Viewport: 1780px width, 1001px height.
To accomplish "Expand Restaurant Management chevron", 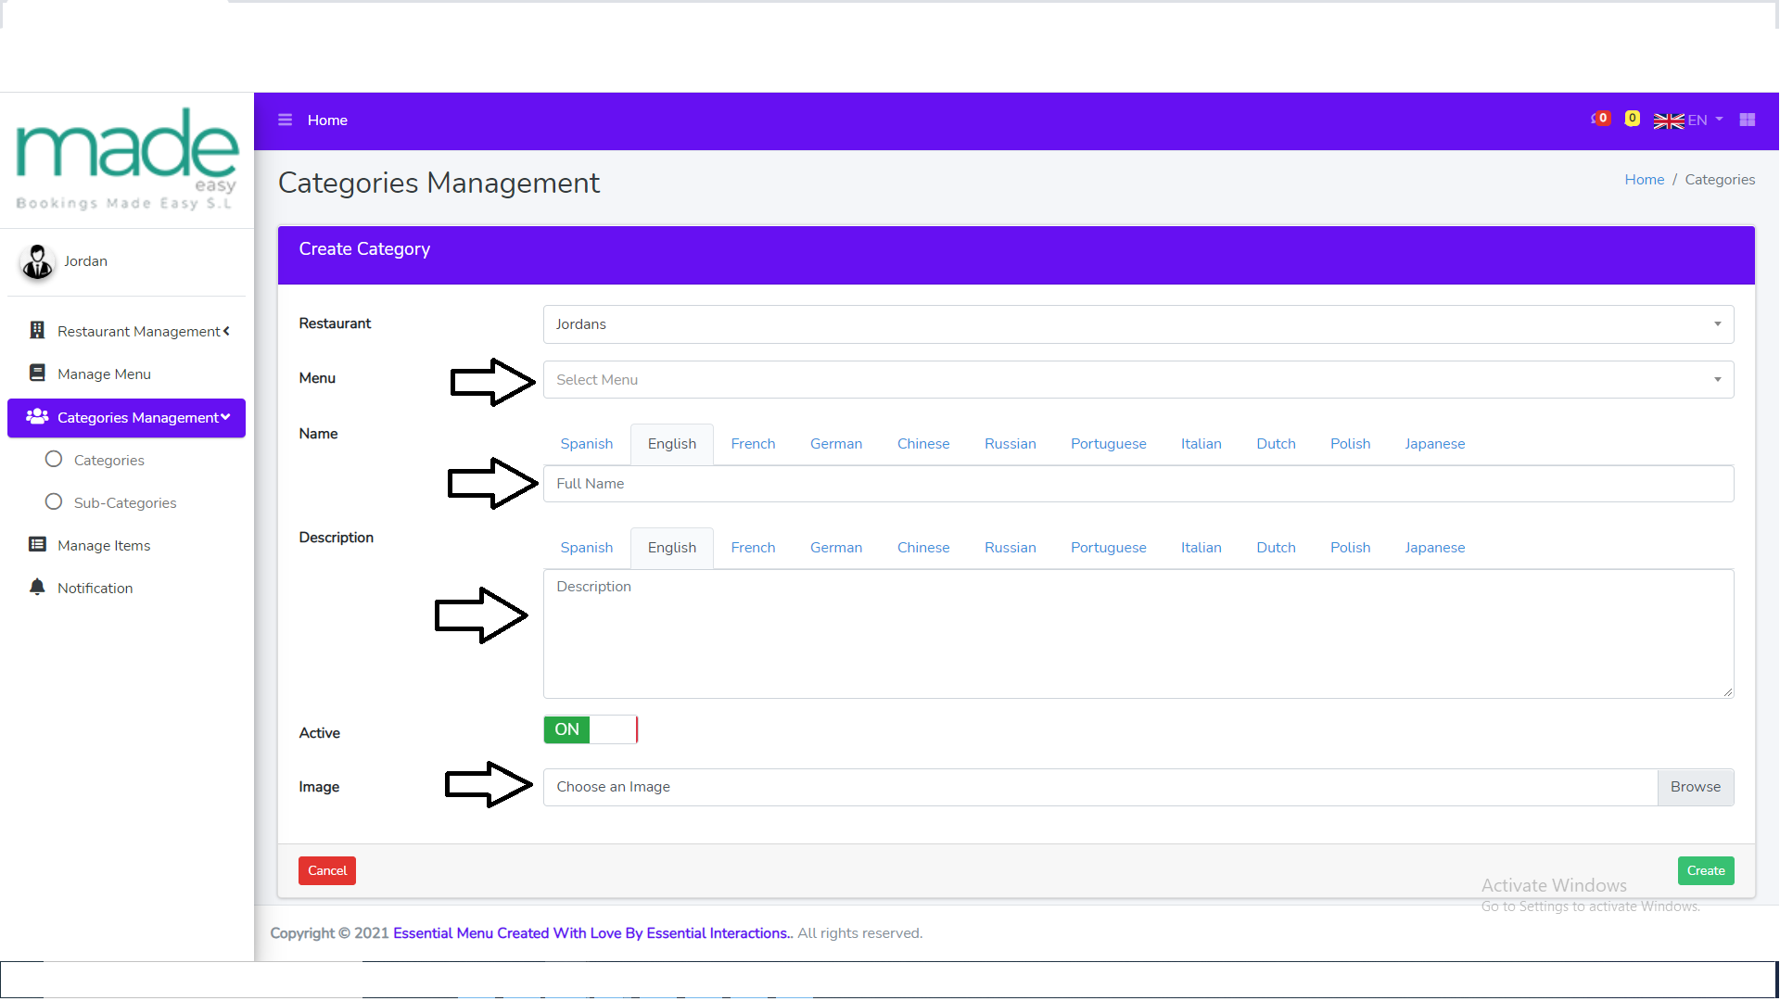I will click(x=226, y=331).
